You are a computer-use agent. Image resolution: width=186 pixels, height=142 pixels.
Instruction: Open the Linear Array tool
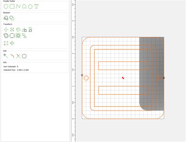coord(6,43)
